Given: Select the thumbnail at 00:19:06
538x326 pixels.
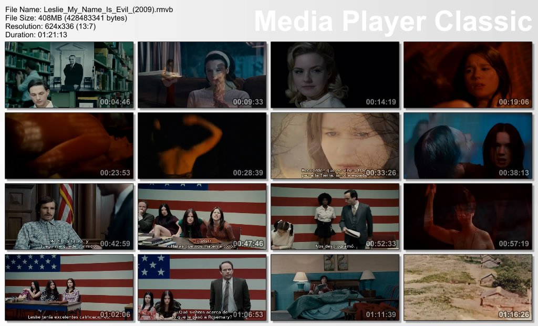Looking at the screenshot, I should click(x=468, y=75).
